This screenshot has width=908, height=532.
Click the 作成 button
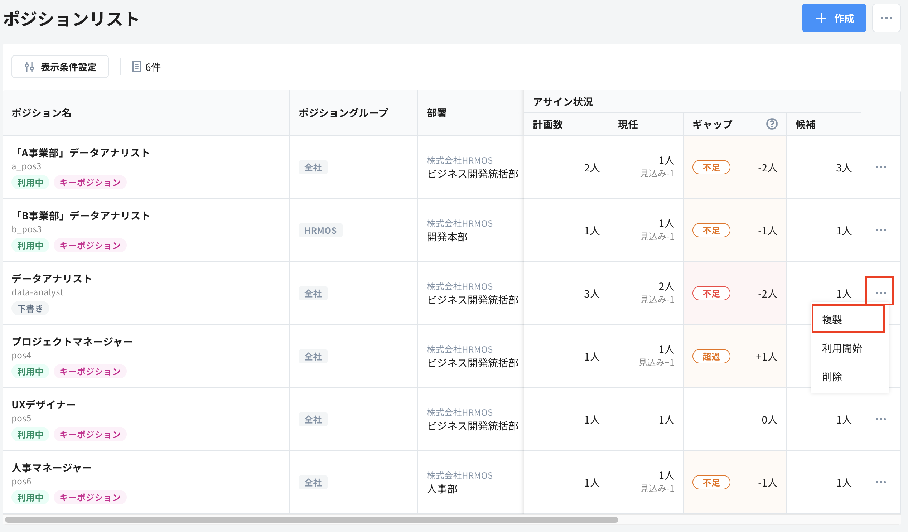(834, 18)
